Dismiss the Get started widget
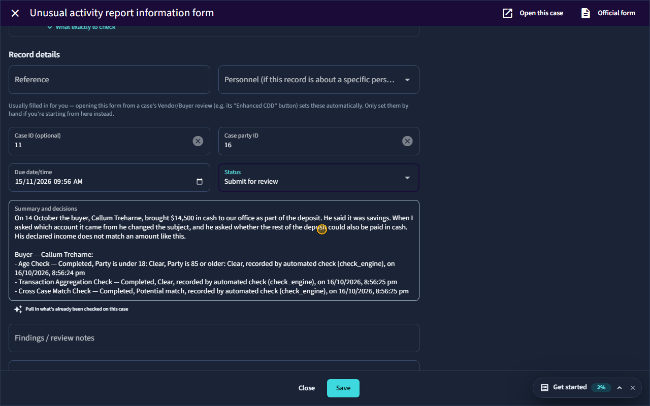 pyautogui.click(x=633, y=387)
